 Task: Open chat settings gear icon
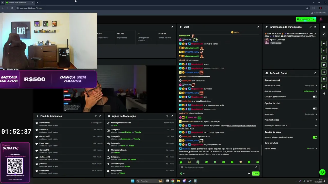click(x=249, y=174)
